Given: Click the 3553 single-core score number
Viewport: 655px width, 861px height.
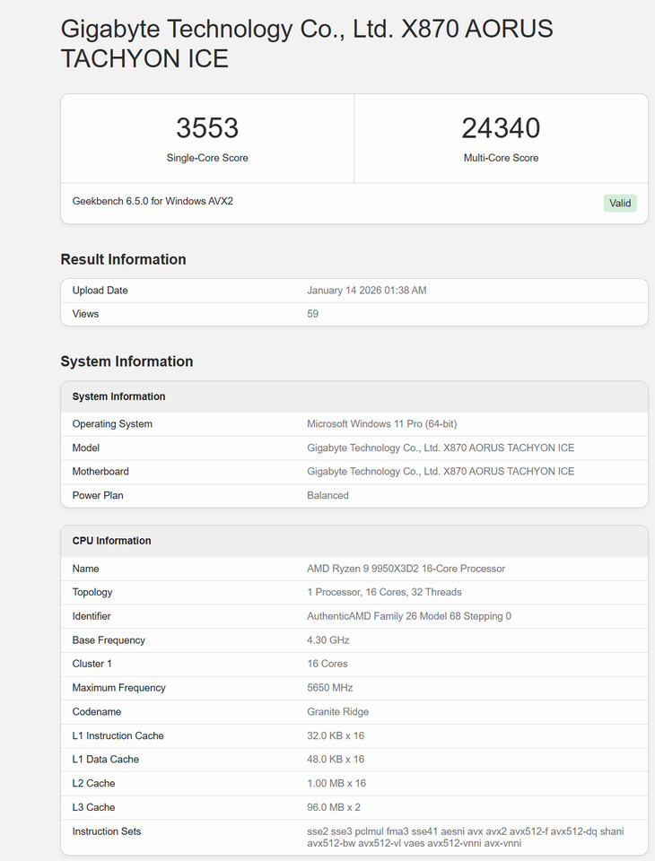Looking at the screenshot, I should 207,128.
